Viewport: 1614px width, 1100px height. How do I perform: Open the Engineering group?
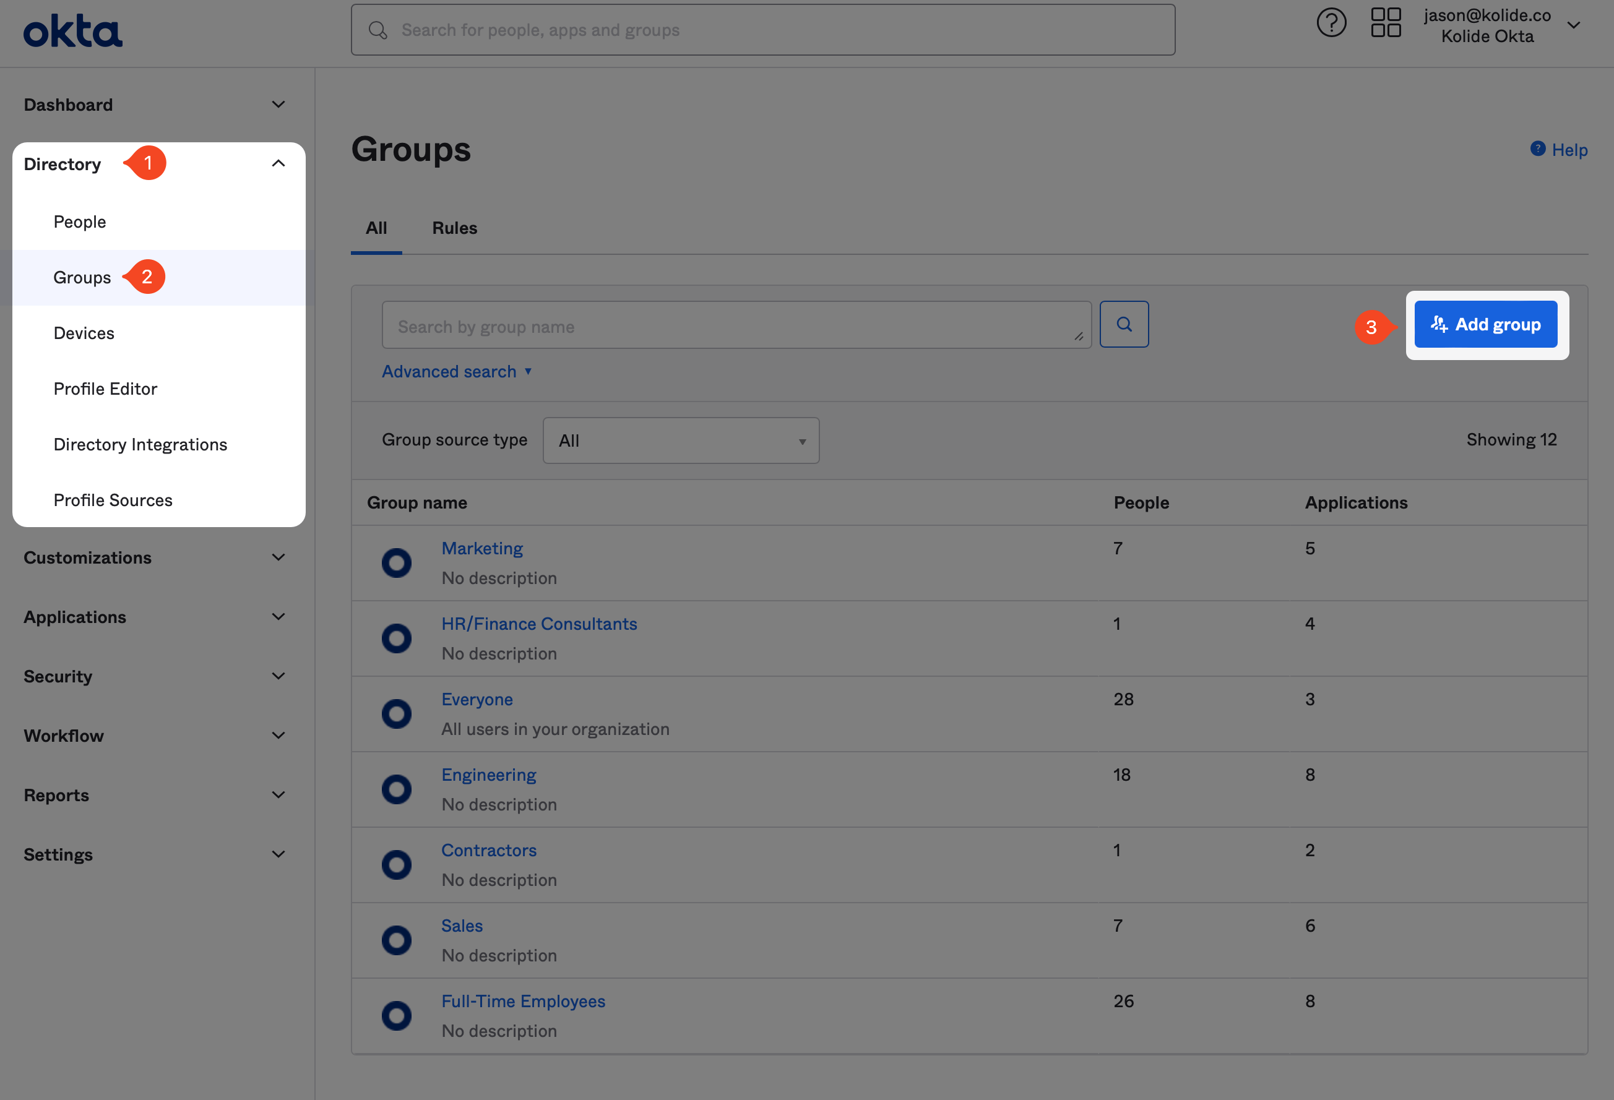pos(488,774)
